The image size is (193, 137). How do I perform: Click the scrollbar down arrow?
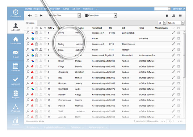coord(184,117)
